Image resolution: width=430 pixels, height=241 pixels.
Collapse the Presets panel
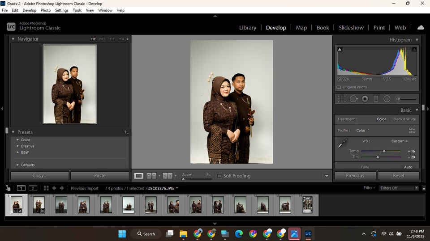click(x=13, y=132)
